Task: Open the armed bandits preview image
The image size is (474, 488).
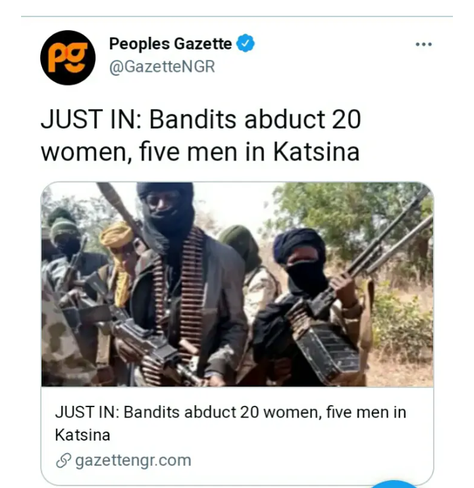Action: 237,285
